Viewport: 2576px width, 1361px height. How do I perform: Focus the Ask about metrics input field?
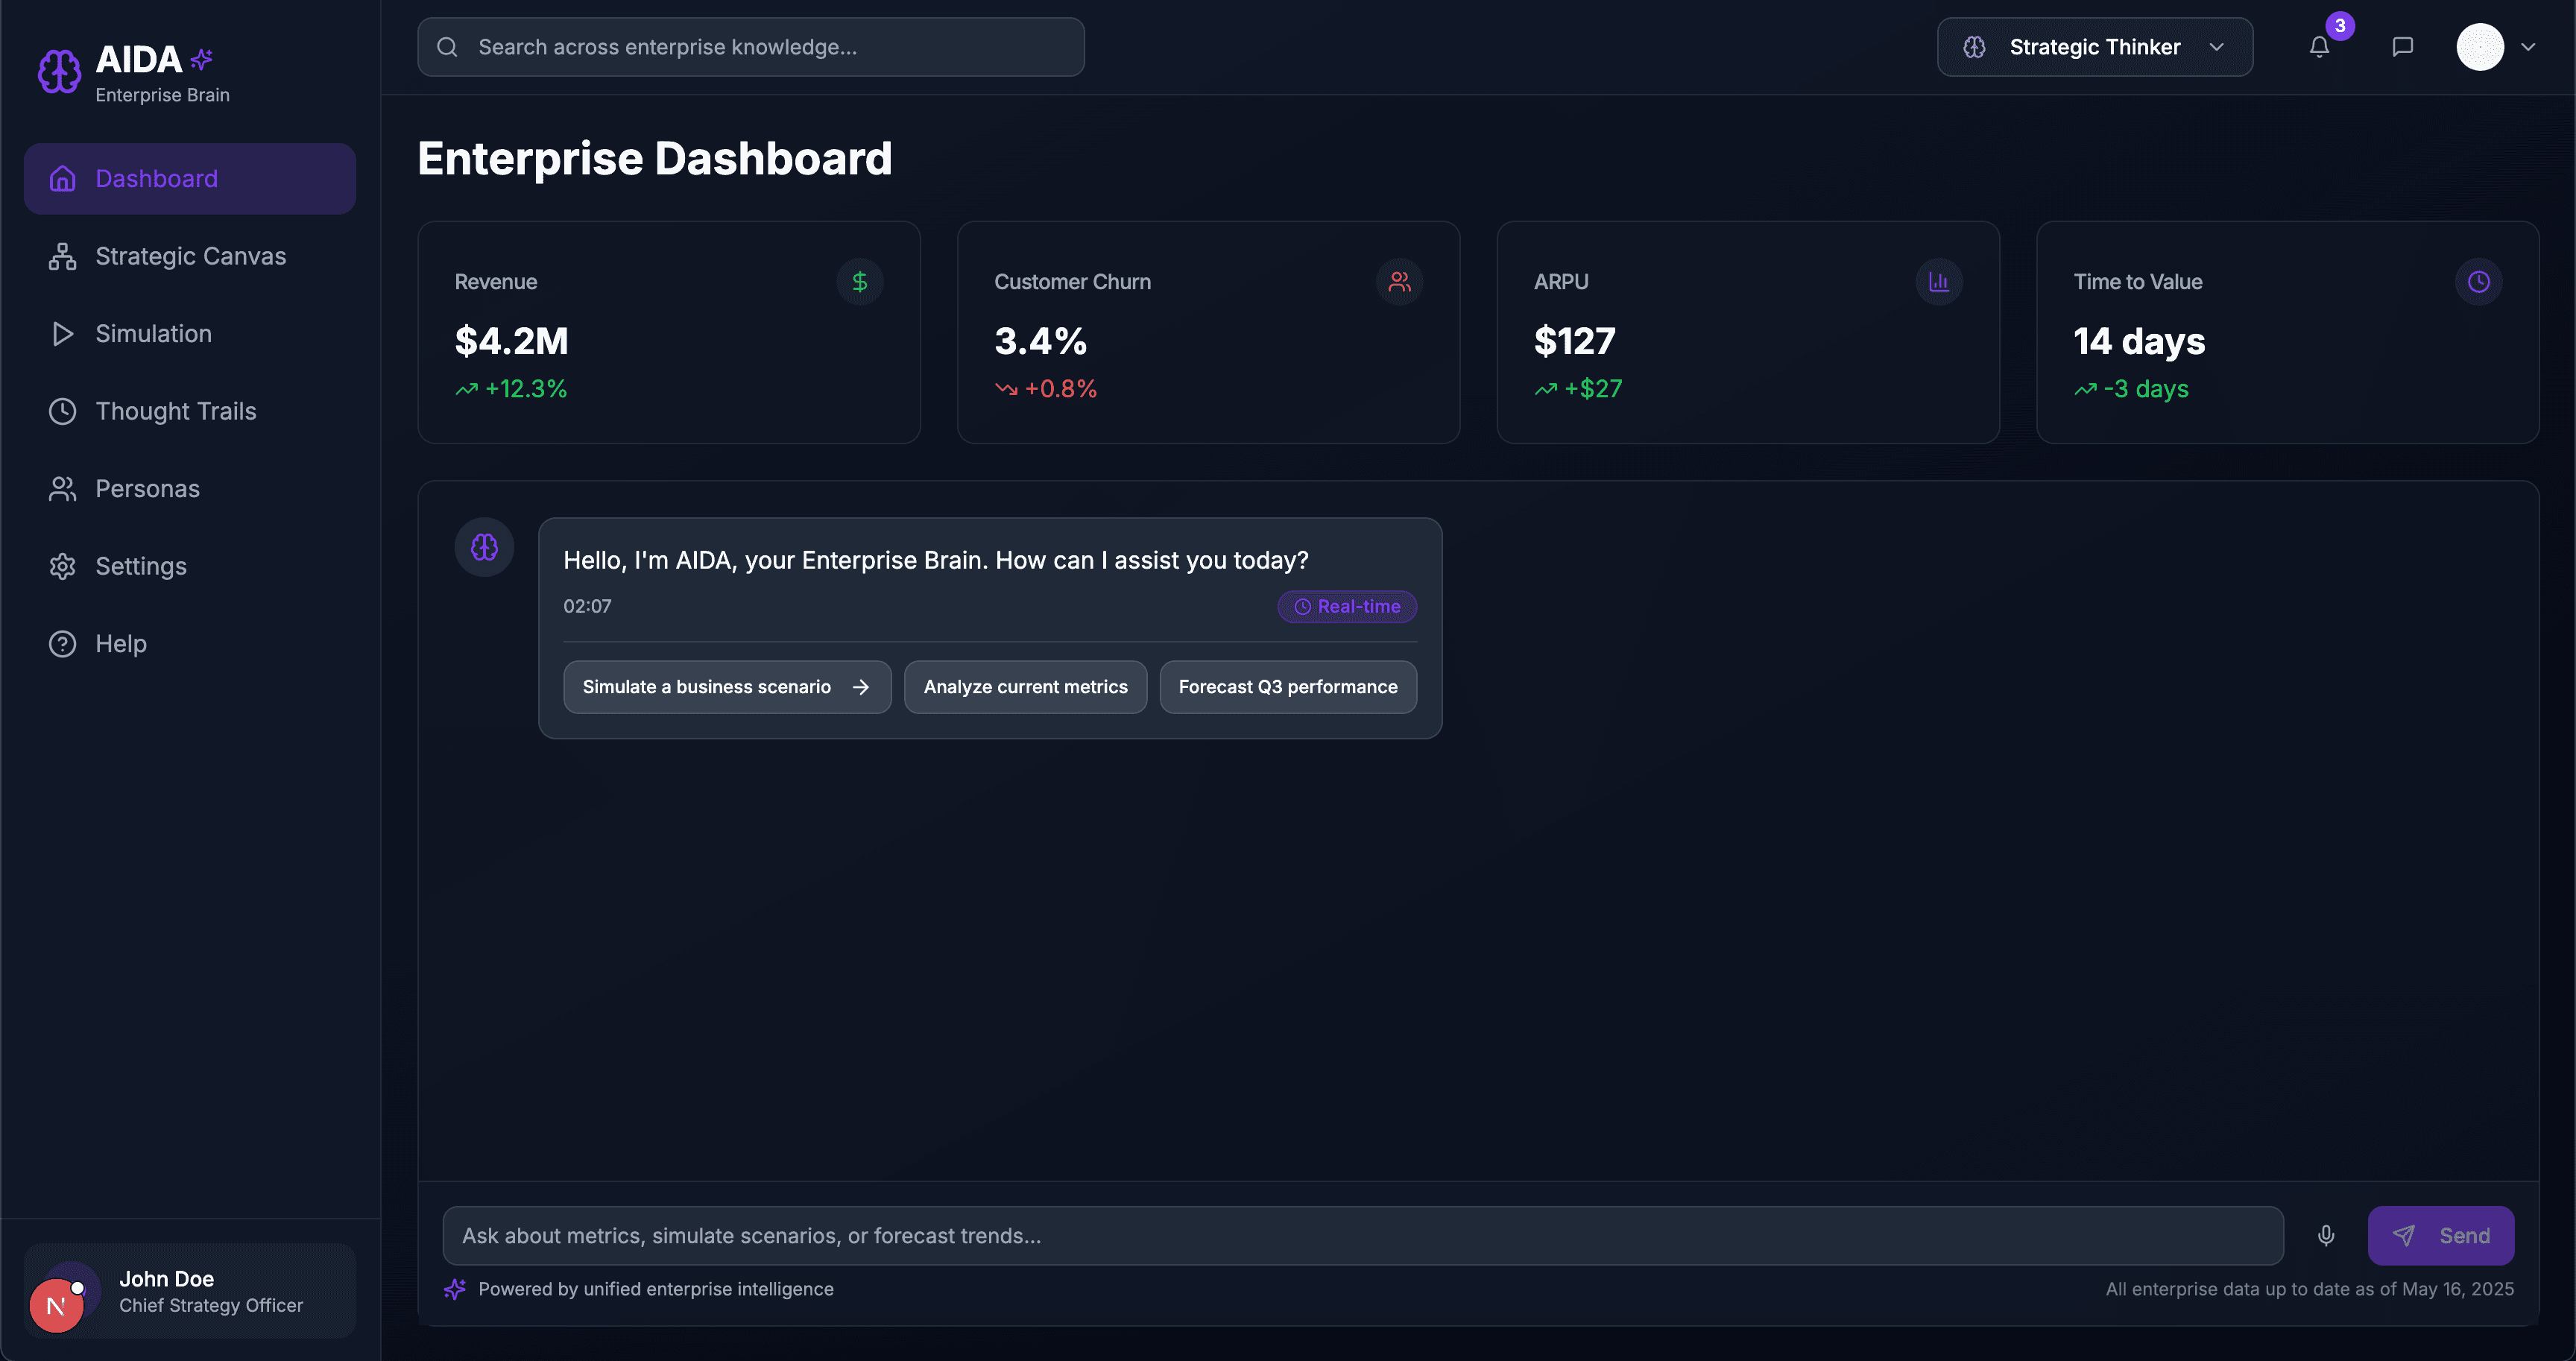click(1363, 1236)
